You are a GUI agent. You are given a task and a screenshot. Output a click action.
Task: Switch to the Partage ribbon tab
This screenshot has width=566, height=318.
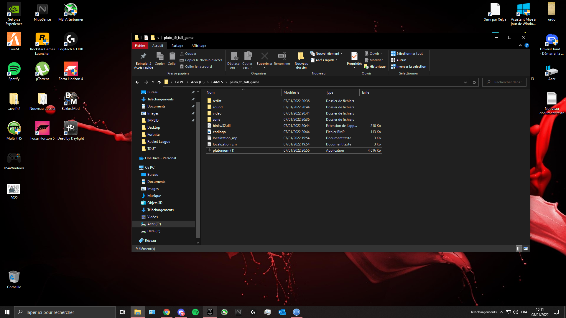(x=177, y=46)
